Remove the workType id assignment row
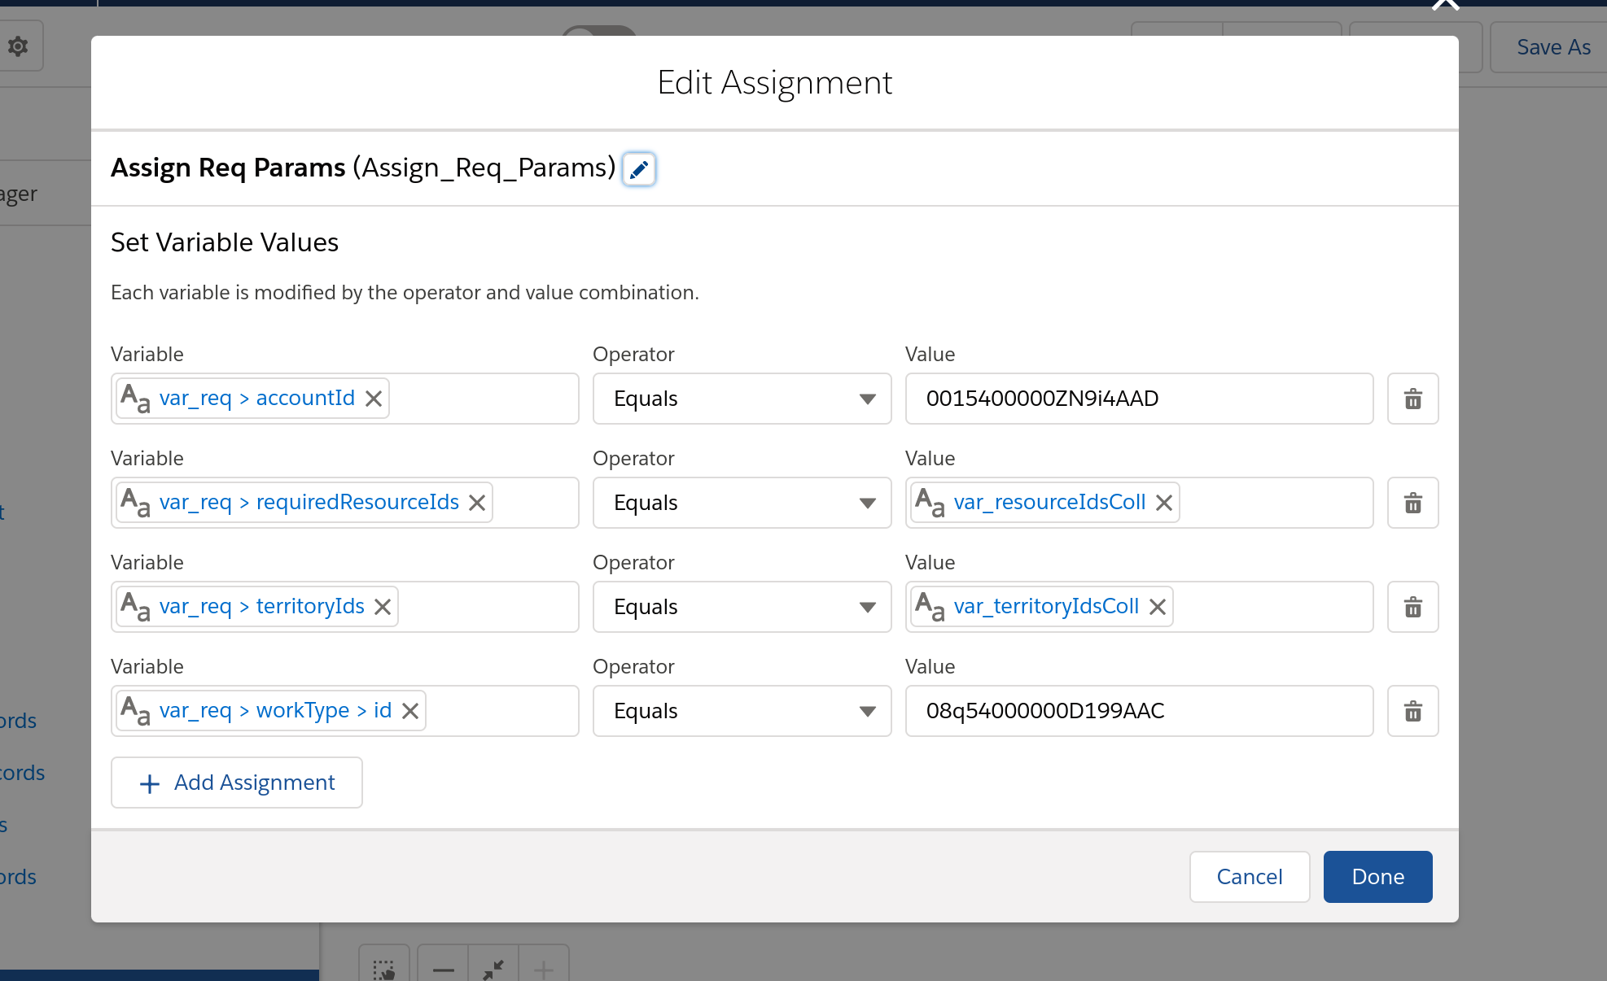 (1412, 711)
